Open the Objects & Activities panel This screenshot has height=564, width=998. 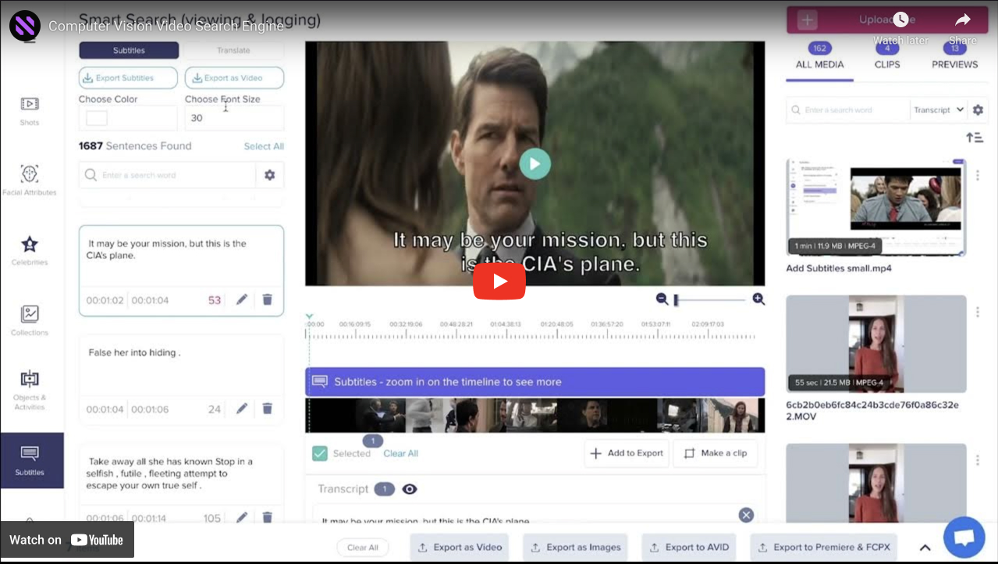tap(30, 389)
